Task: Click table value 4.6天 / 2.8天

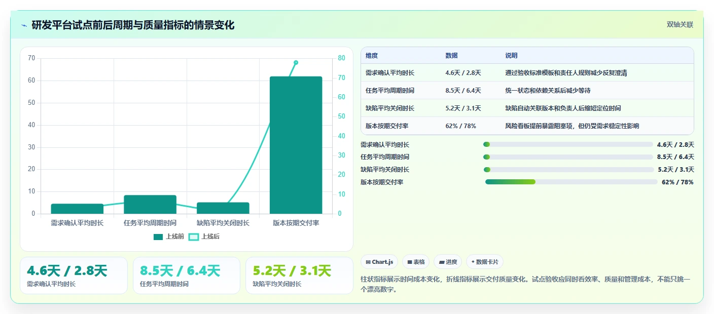Action: [x=463, y=73]
